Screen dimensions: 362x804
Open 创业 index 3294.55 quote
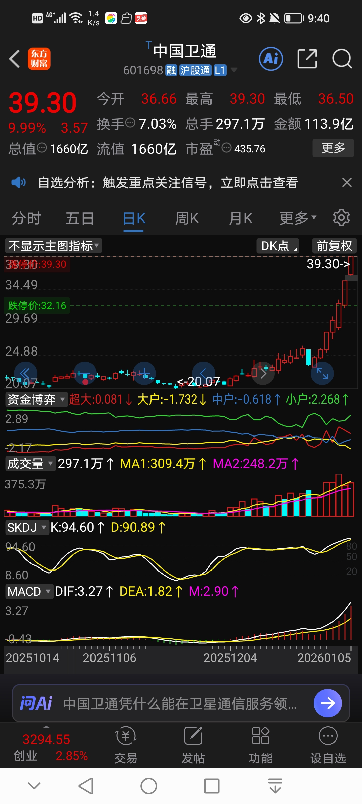click(50, 747)
